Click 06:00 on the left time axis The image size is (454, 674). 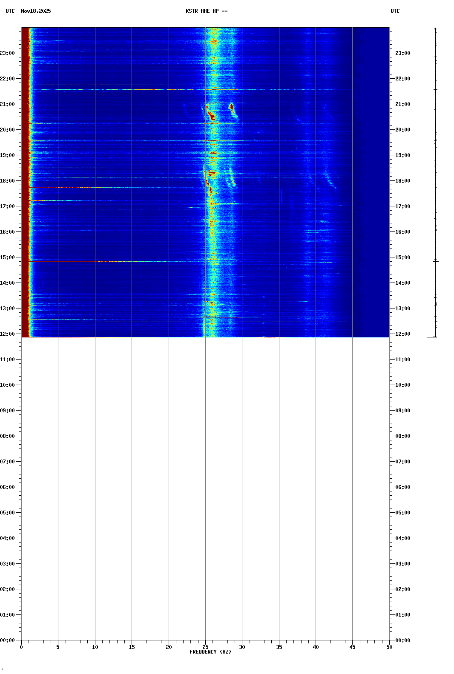(x=7, y=487)
